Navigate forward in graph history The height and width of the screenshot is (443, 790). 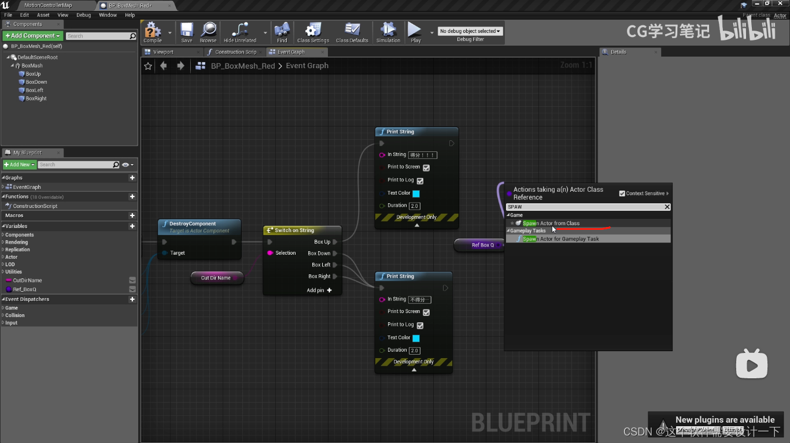[180, 66]
